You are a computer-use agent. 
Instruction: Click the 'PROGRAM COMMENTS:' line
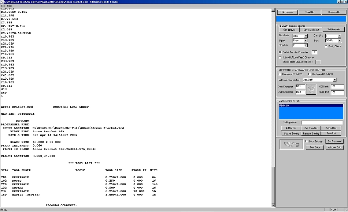click(61, 205)
